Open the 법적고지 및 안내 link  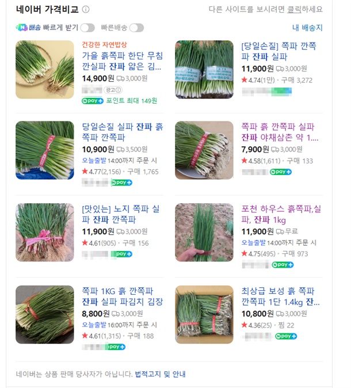[x=160, y=374]
